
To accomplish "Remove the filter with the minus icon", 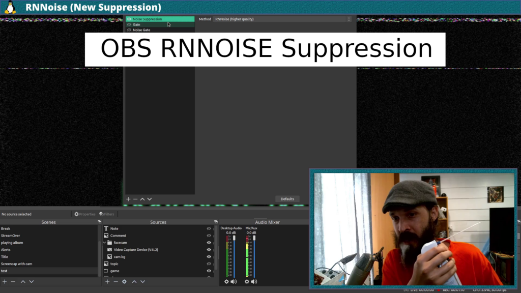I will pyautogui.click(x=135, y=199).
